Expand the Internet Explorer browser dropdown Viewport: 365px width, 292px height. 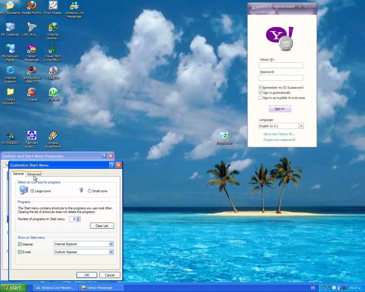tap(111, 244)
